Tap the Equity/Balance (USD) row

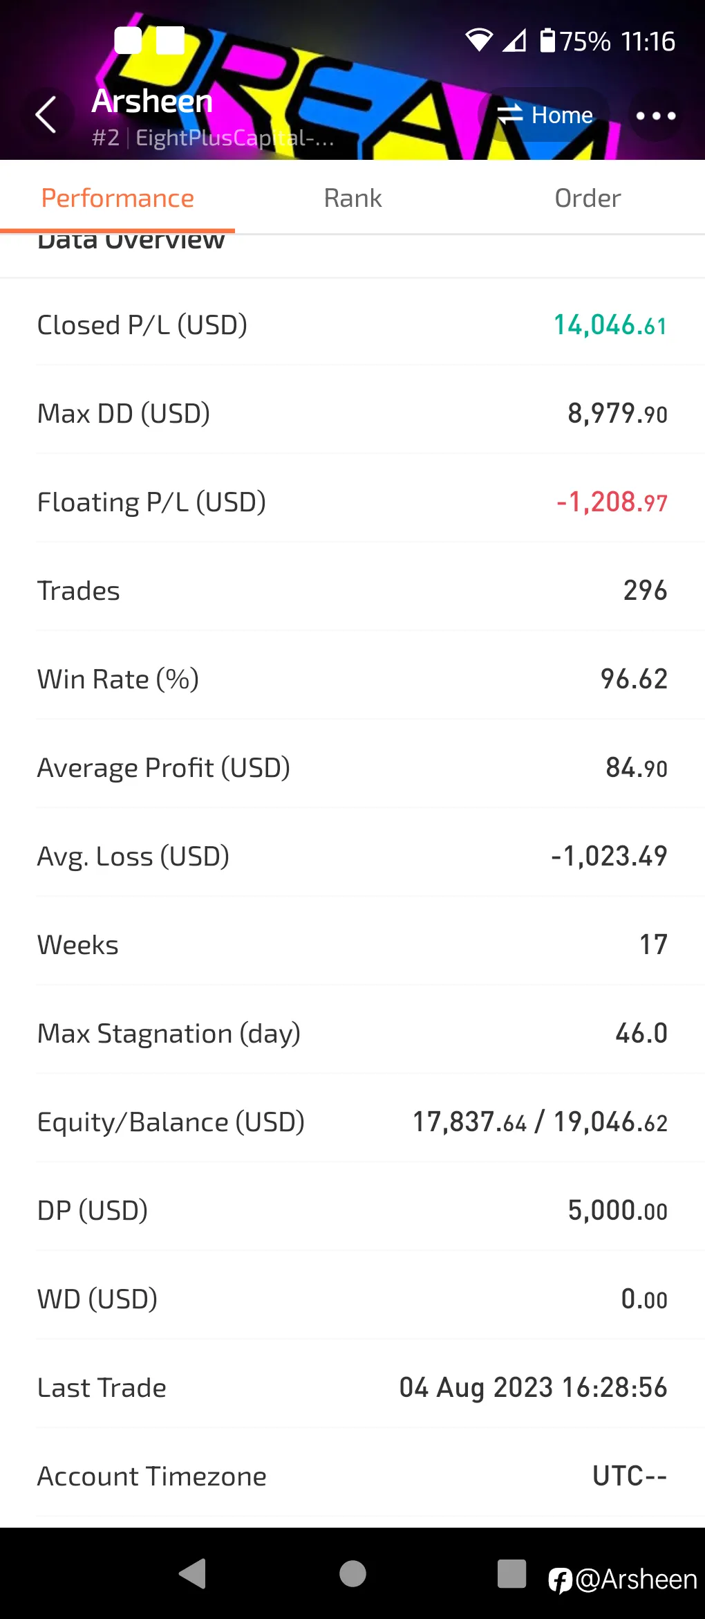tap(352, 1122)
